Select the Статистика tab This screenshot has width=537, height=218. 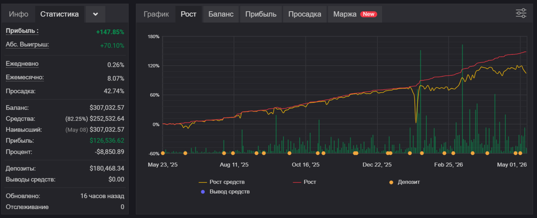pyautogui.click(x=60, y=14)
